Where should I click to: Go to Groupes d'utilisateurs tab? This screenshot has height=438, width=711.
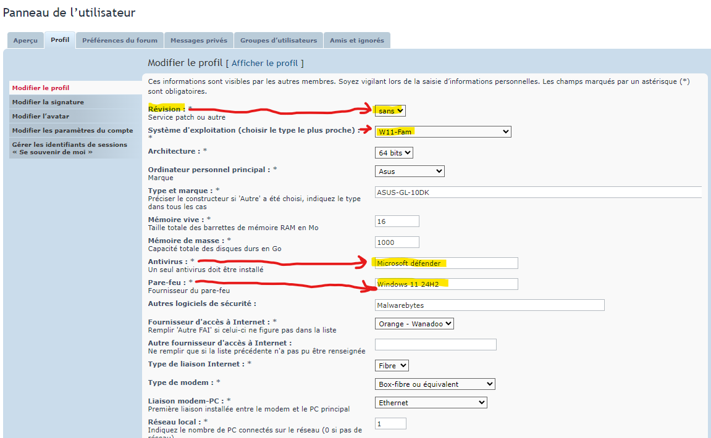point(279,40)
